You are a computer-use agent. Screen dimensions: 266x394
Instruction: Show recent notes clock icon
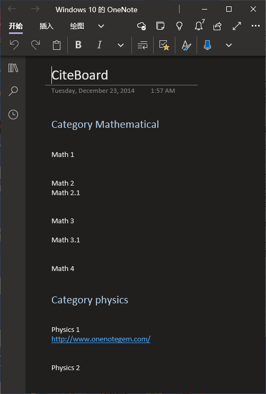point(13,115)
